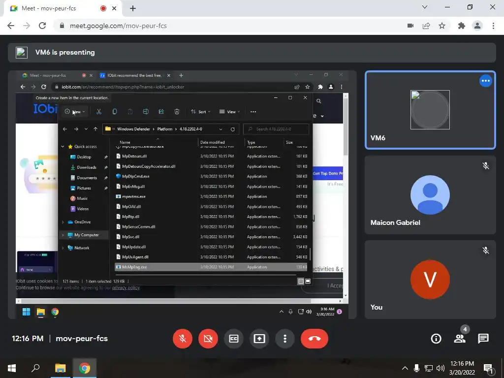Toggle closed captions button
504x378 pixels.
(234, 339)
